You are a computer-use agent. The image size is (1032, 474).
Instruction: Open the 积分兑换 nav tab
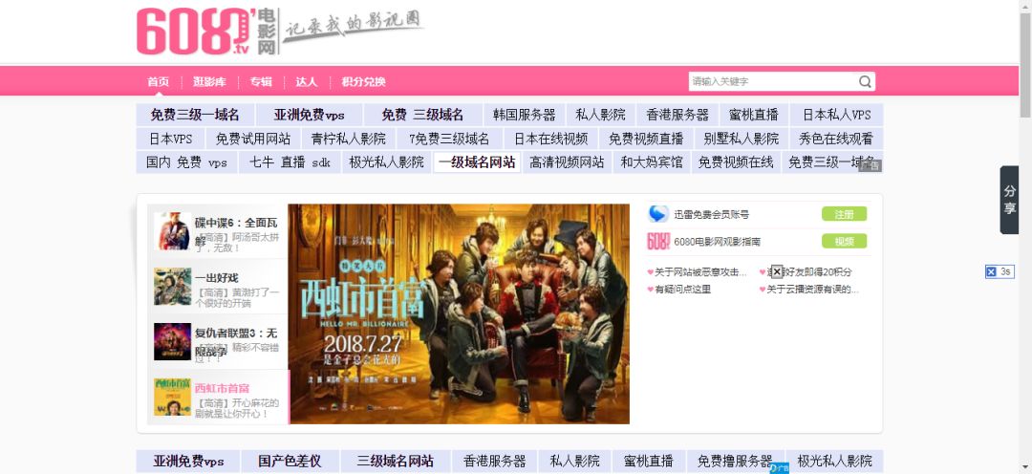tap(363, 81)
